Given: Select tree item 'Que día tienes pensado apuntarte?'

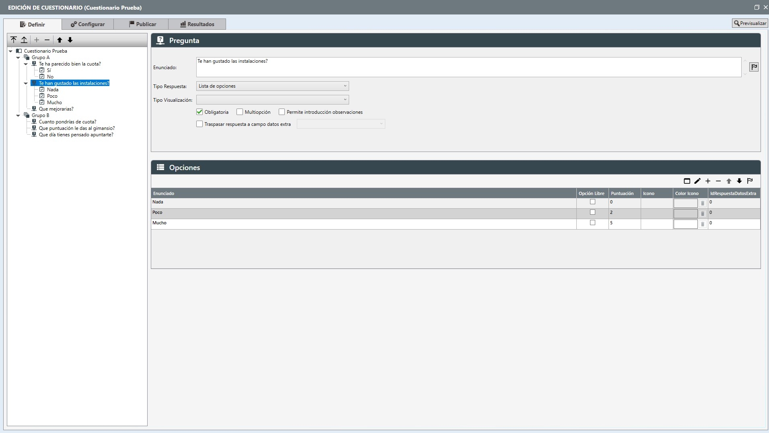Looking at the screenshot, I should 76,135.
